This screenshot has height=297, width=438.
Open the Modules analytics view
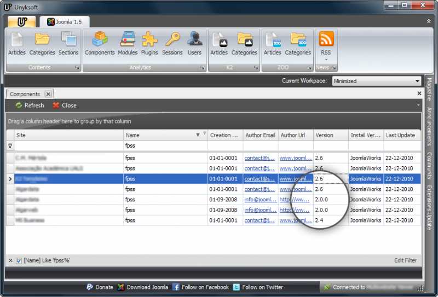pyautogui.click(x=128, y=44)
